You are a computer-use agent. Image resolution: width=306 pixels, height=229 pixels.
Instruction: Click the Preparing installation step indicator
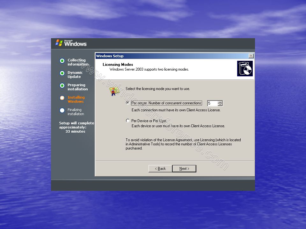62,86
